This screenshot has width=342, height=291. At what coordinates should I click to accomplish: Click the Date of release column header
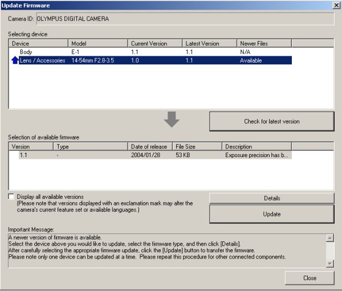click(x=150, y=146)
